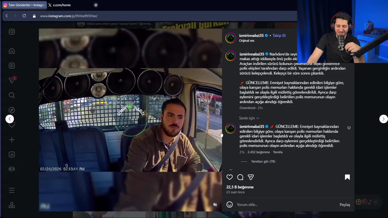388x218 pixels.
Task: Click browser forward arrow
Action: 15,16
